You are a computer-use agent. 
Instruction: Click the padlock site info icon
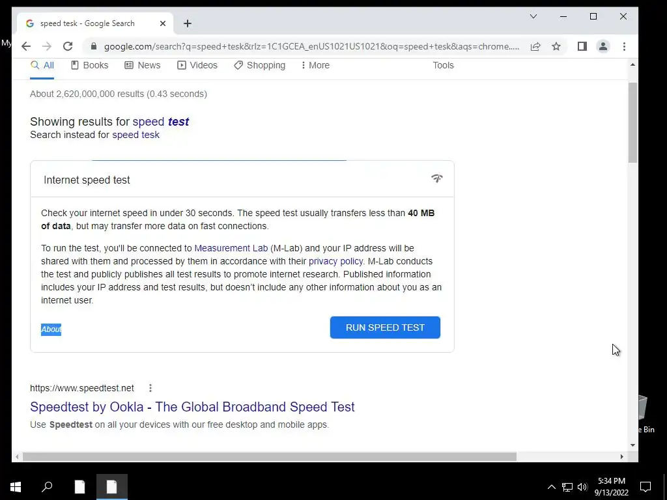[x=94, y=46]
